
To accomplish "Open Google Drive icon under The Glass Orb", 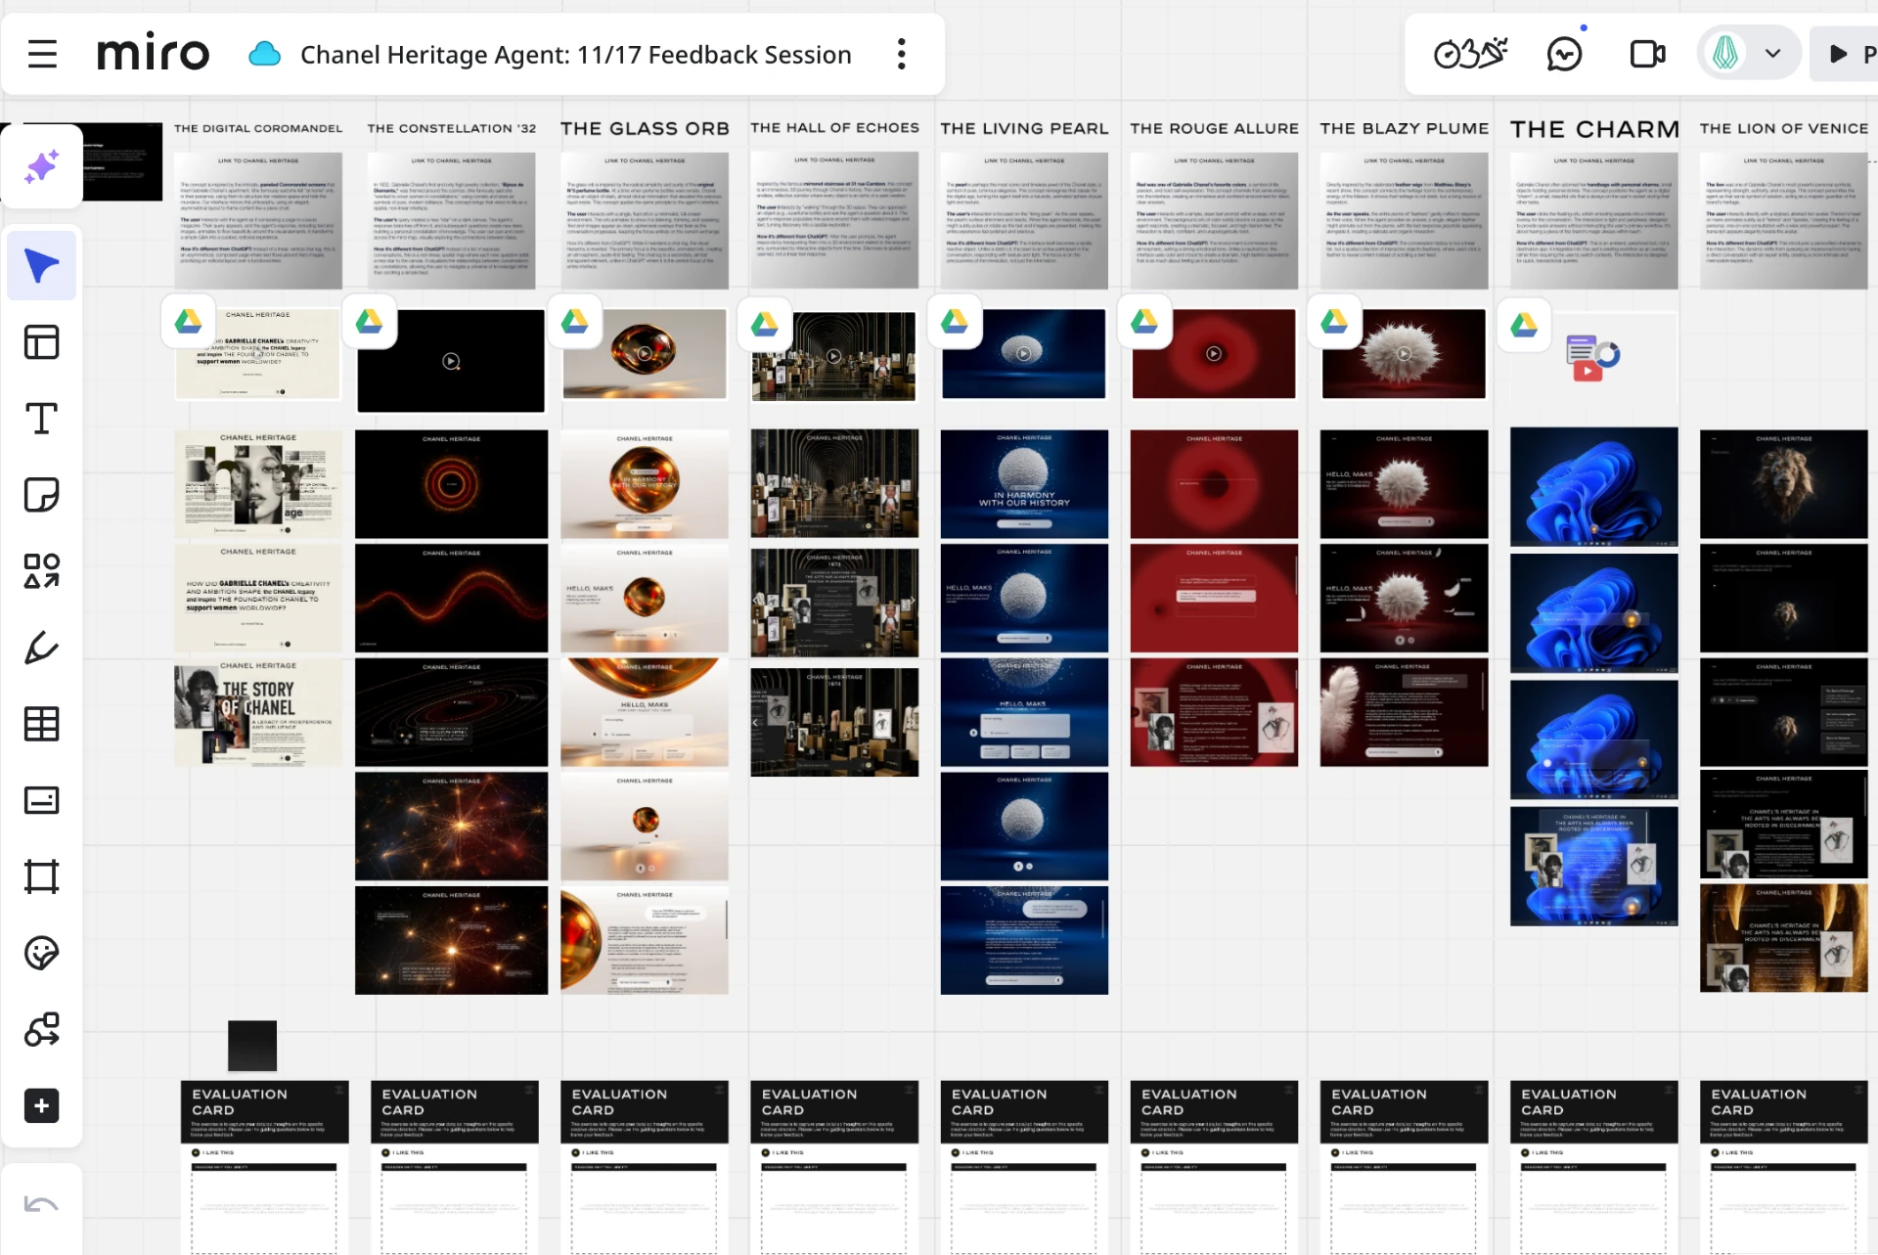I will [574, 321].
